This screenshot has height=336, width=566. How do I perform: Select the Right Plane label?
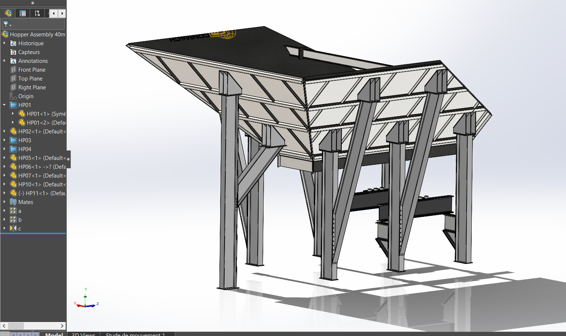pos(32,87)
